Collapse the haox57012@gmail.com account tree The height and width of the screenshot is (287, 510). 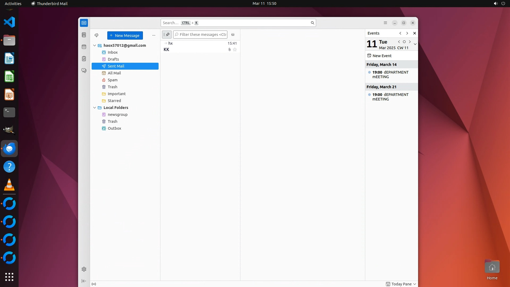pos(95,45)
